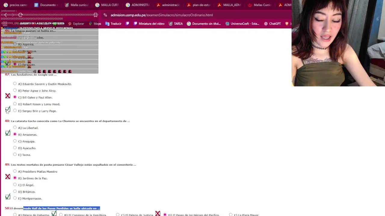
Task: Switch to the MALLA CURR tab
Action: pyautogui.click(x=107, y=5)
